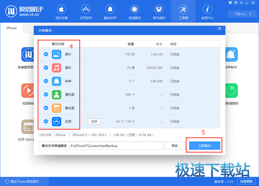
Task: Uncheck the 铃声 ringtones backup checkbox
Action: point(46,81)
